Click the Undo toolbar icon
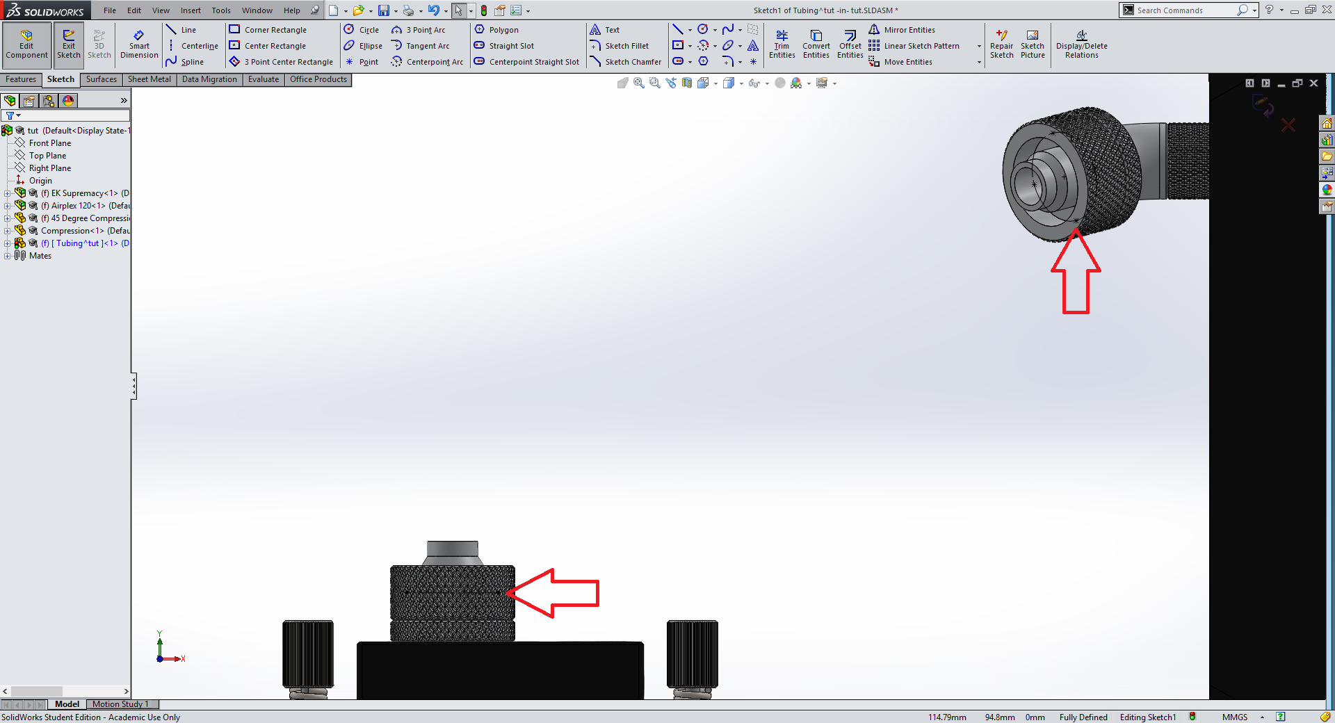Screen dimensions: 1335x723 [433, 10]
